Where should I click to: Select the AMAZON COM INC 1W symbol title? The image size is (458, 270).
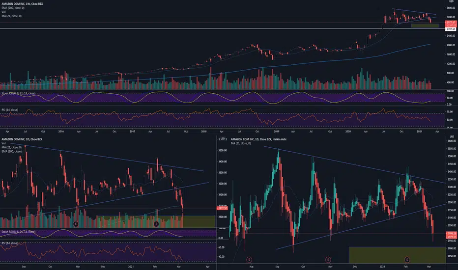click(x=22, y=4)
